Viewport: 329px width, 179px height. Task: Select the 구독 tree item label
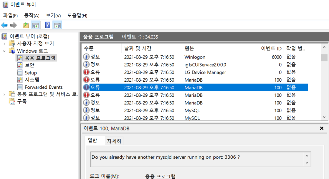pyautogui.click(x=22, y=102)
